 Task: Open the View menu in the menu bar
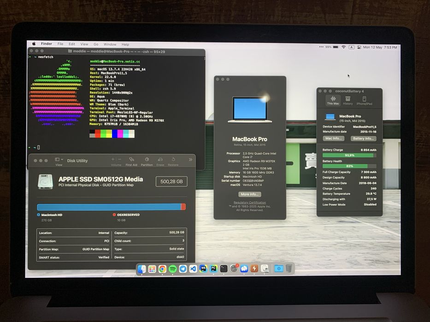pos(84,44)
